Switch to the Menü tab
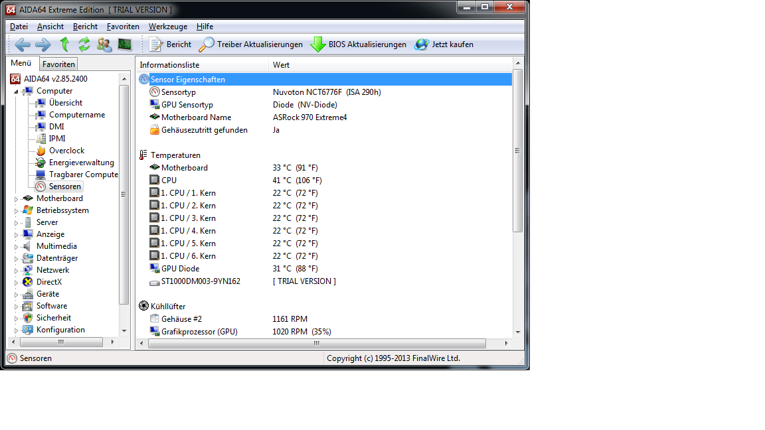The width and height of the screenshot is (765, 430). (21, 64)
